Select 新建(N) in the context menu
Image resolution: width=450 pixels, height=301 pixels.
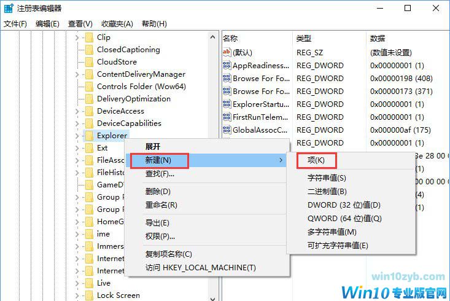(158, 160)
